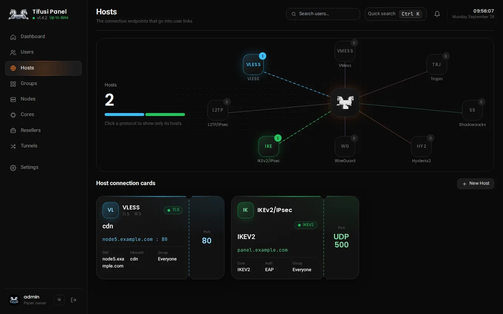Click the port value 80 on VLESS card
The width and height of the screenshot is (503, 314).
(207, 241)
